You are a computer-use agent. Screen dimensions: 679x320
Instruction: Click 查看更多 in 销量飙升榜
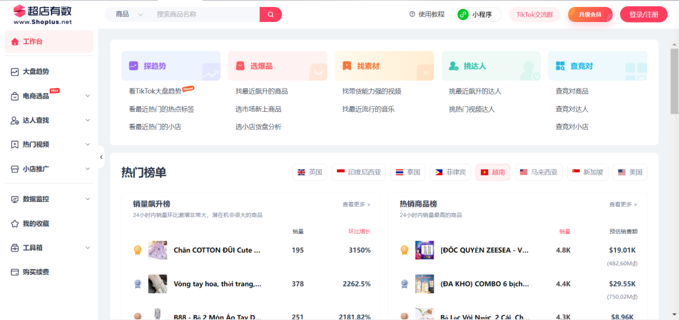356,204
